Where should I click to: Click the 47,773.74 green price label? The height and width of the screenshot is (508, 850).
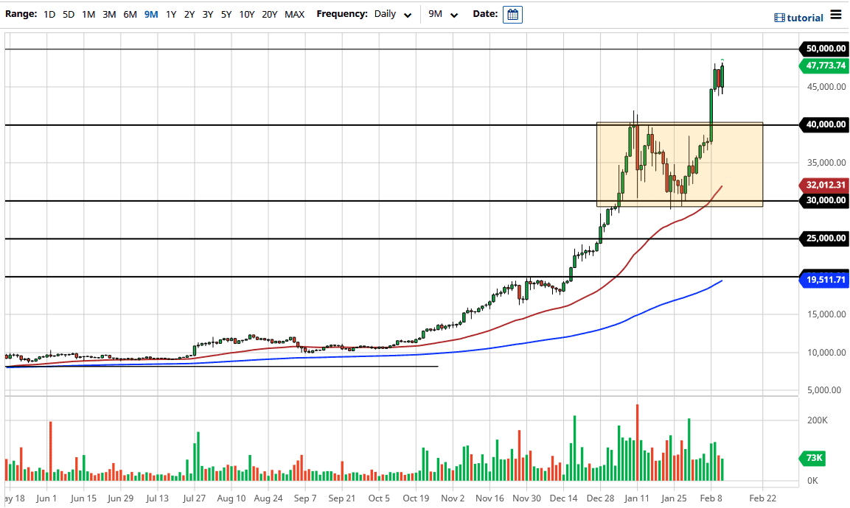tap(824, 66)
